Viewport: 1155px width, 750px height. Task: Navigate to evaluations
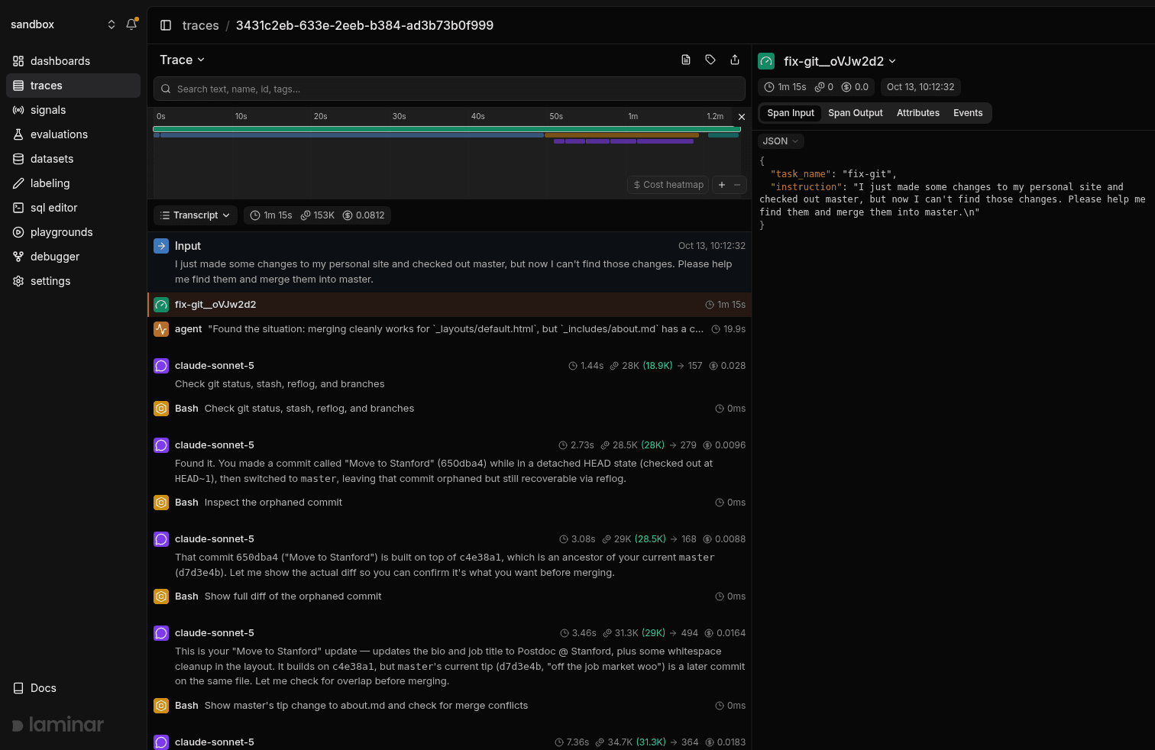[73, 134]
